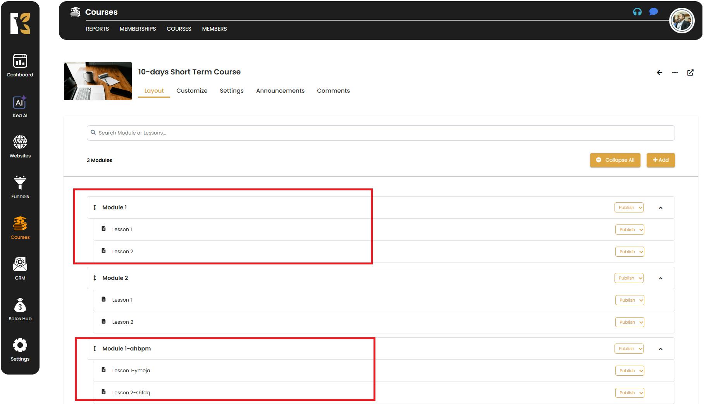Switch to the Customize tab

point(192,91)
